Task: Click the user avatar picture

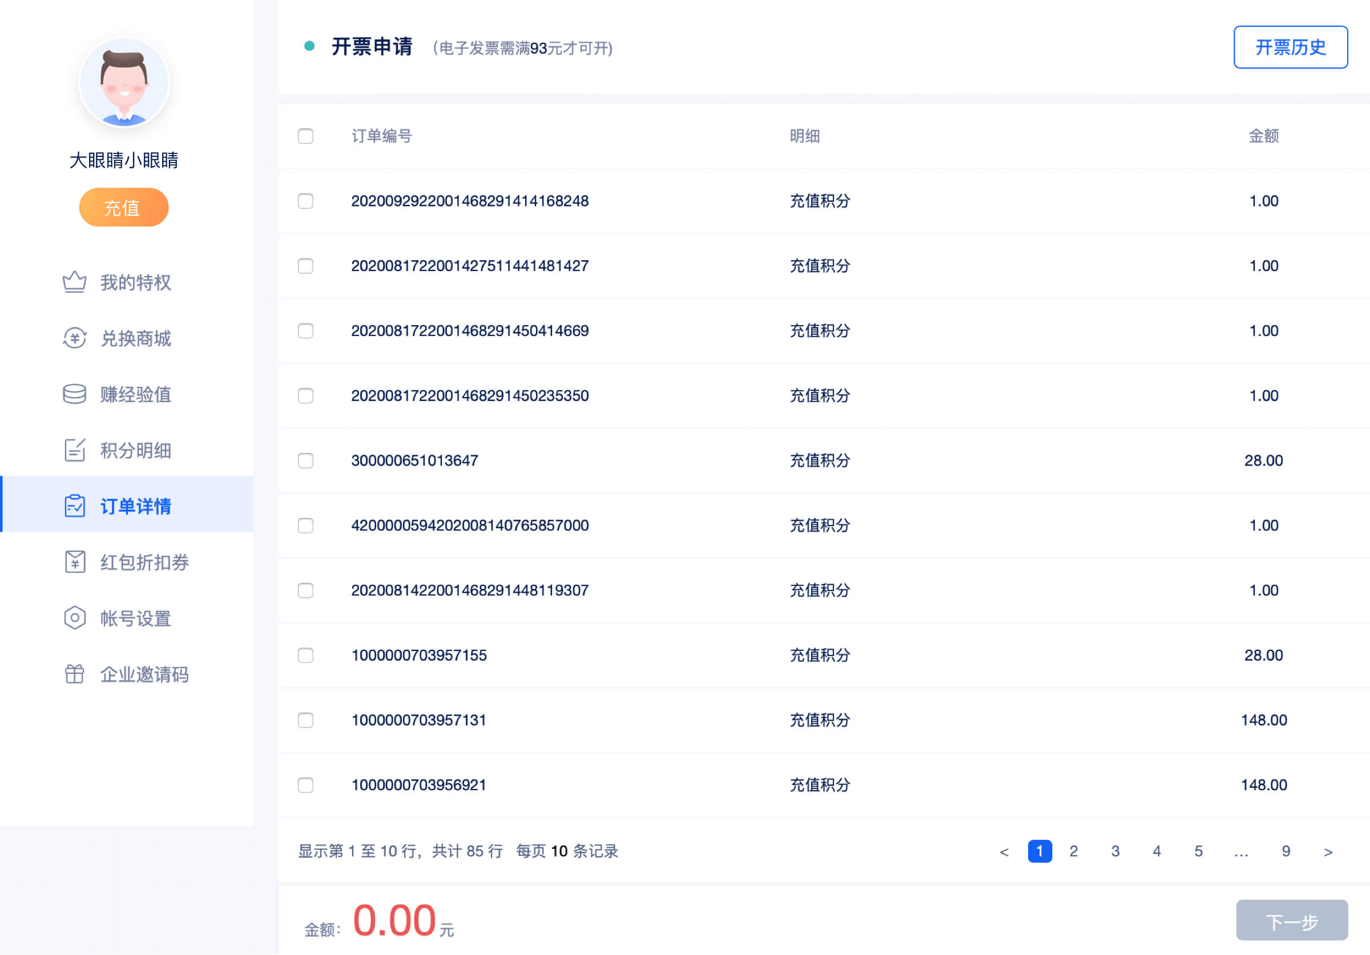Action: [x=124, y=82]
